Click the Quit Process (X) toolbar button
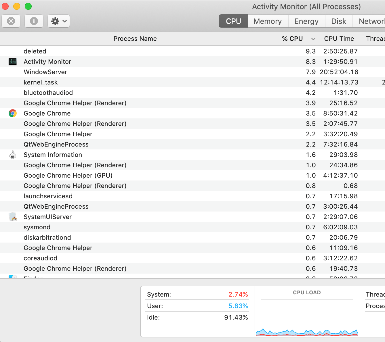 click(x=11, y=21)
